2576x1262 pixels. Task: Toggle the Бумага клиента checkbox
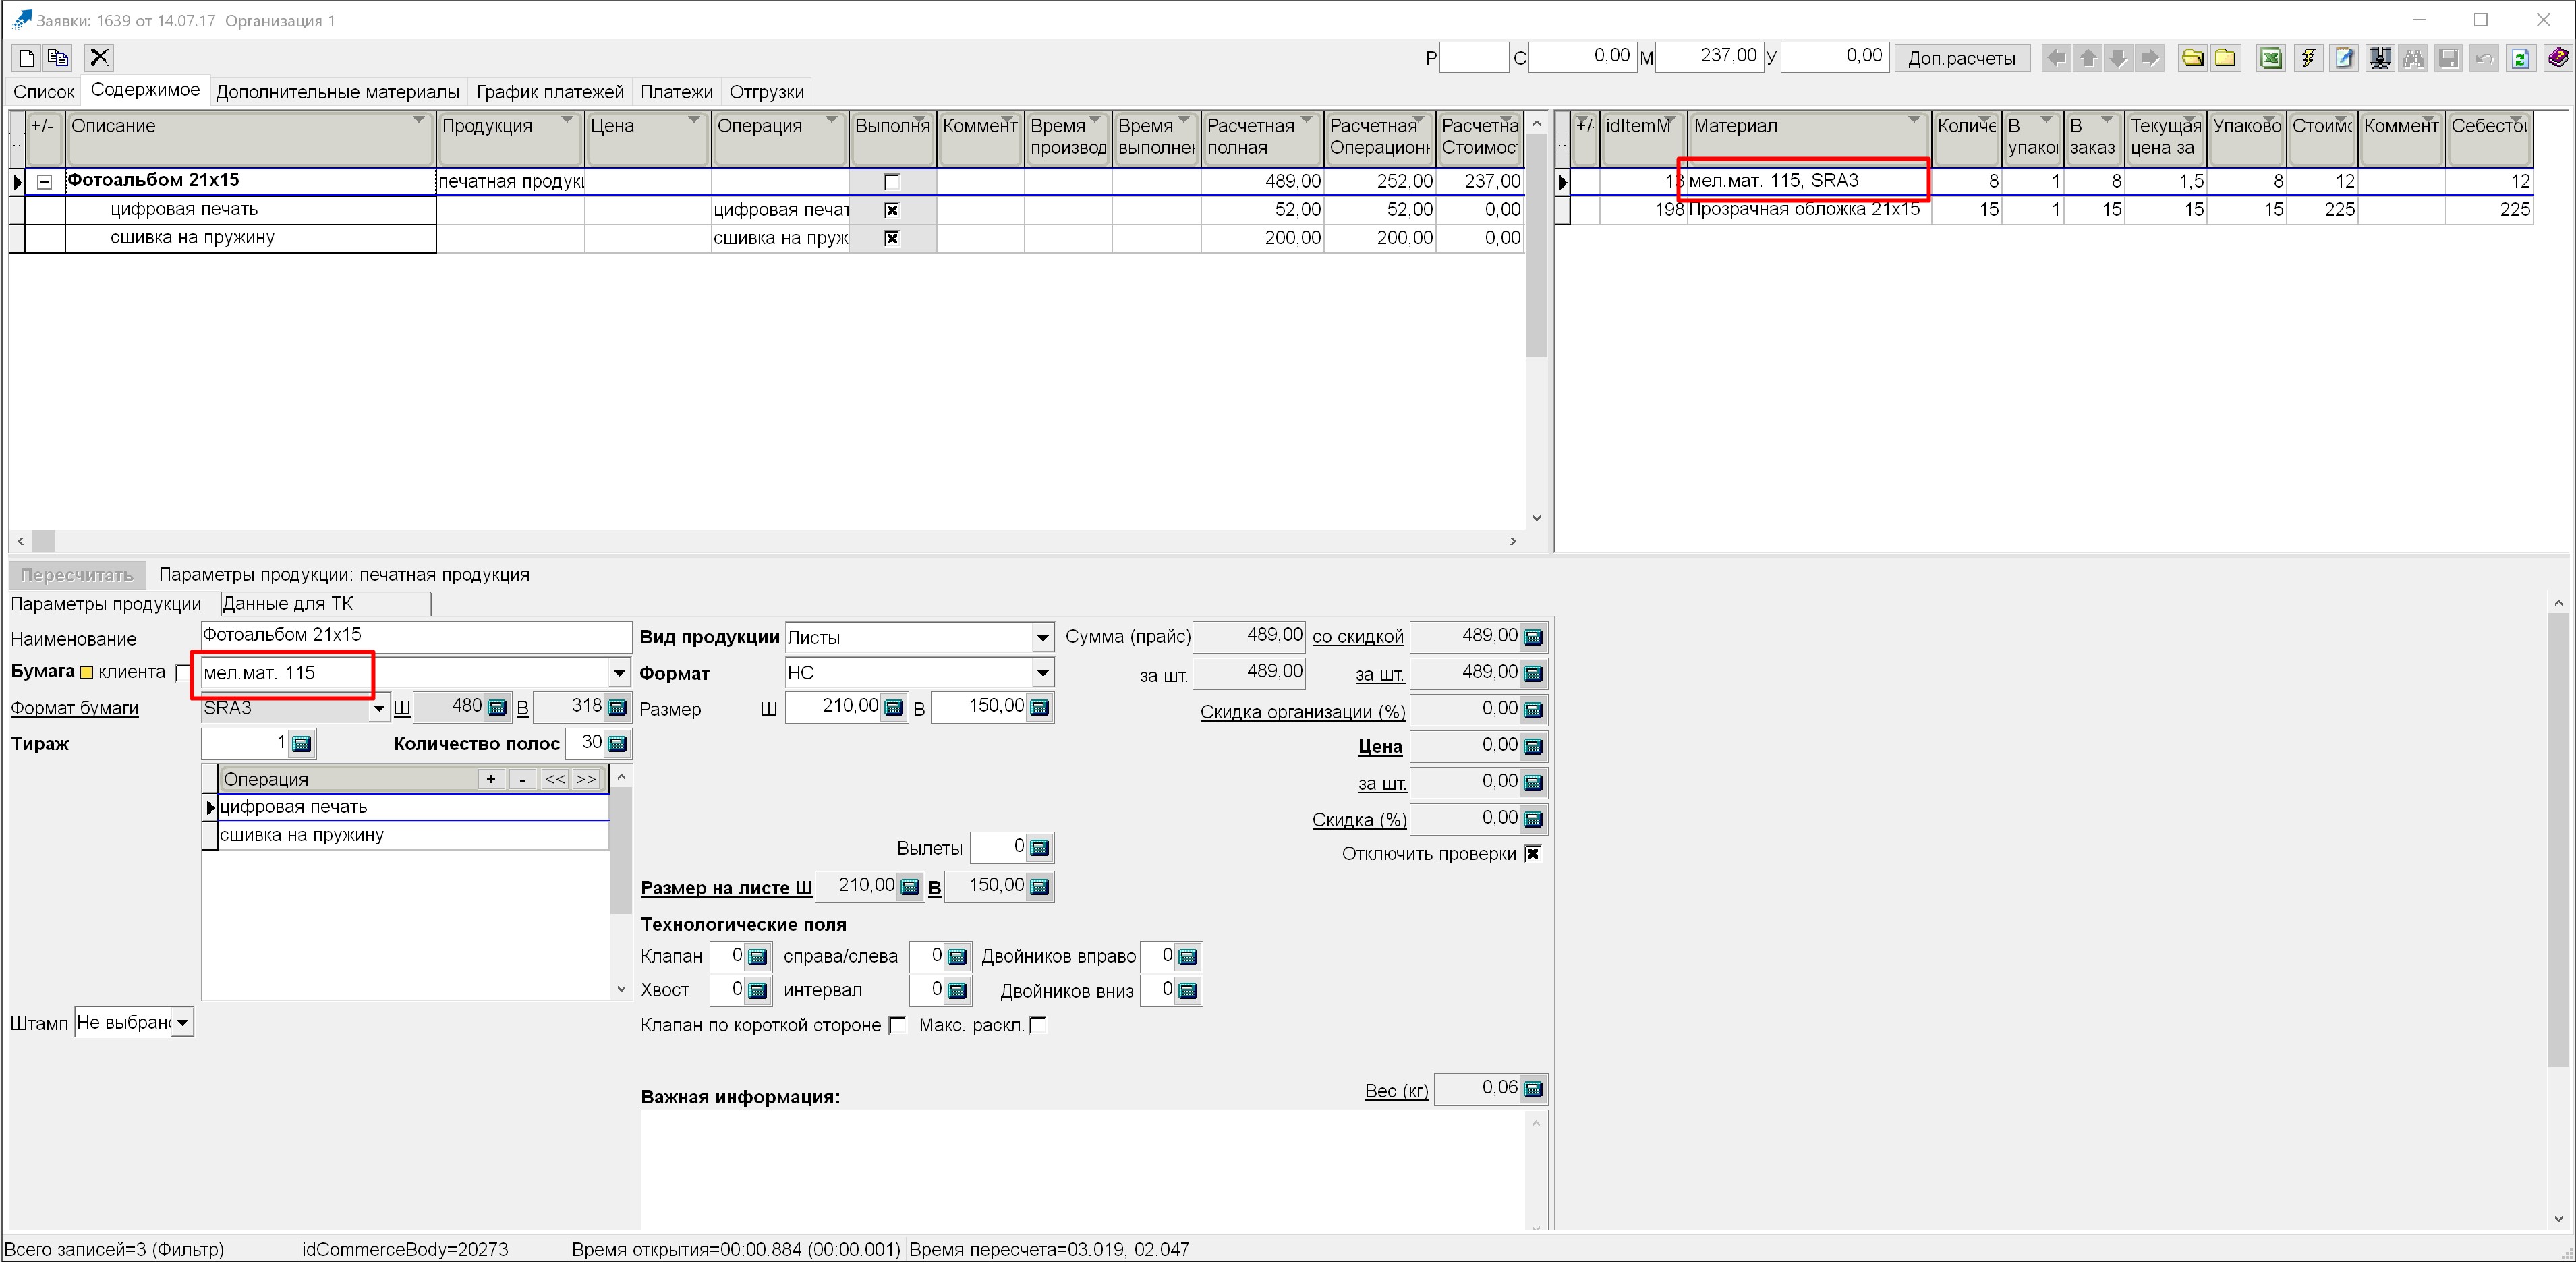182,673
